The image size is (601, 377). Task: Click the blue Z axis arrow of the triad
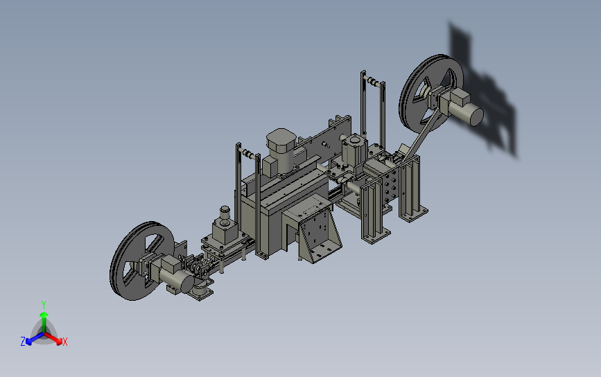35,339
